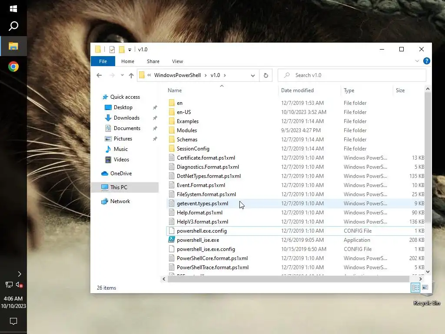Viewport: 445px width, 334px height.
Task: Open the Help question mark icon
Action: click(426, 61)
